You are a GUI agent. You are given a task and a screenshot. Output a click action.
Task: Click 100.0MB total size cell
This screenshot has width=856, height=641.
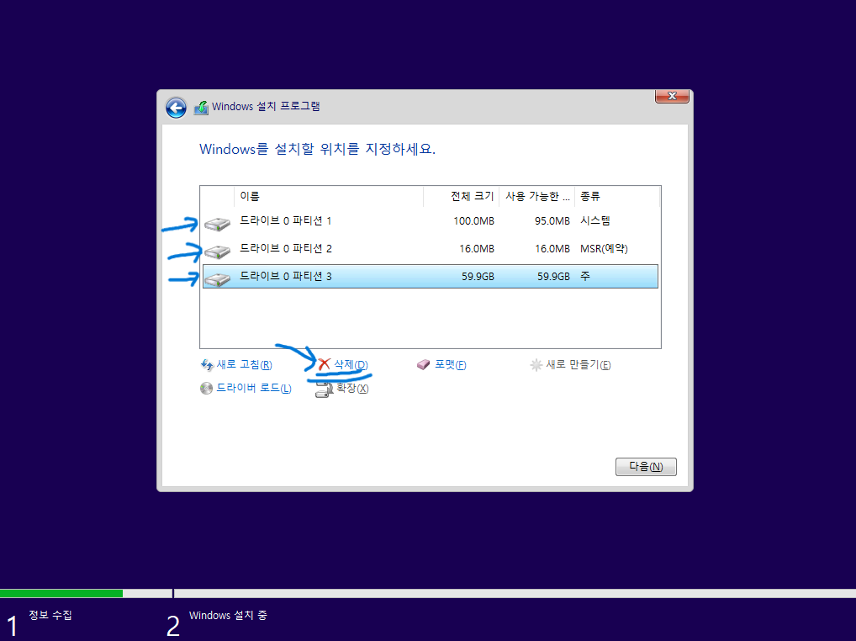(x=474, y=221)
